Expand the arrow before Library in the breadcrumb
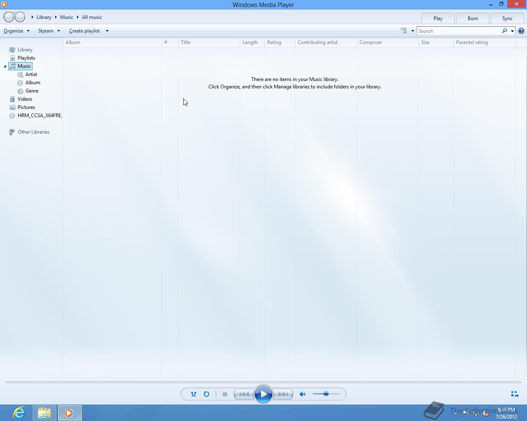 tap(33, 17)
